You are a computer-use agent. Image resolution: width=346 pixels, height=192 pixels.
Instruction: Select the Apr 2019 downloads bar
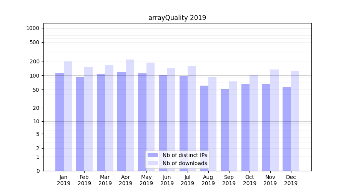[130, 115]
